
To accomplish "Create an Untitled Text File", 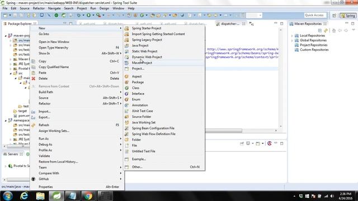I will (x=164, y=151).
